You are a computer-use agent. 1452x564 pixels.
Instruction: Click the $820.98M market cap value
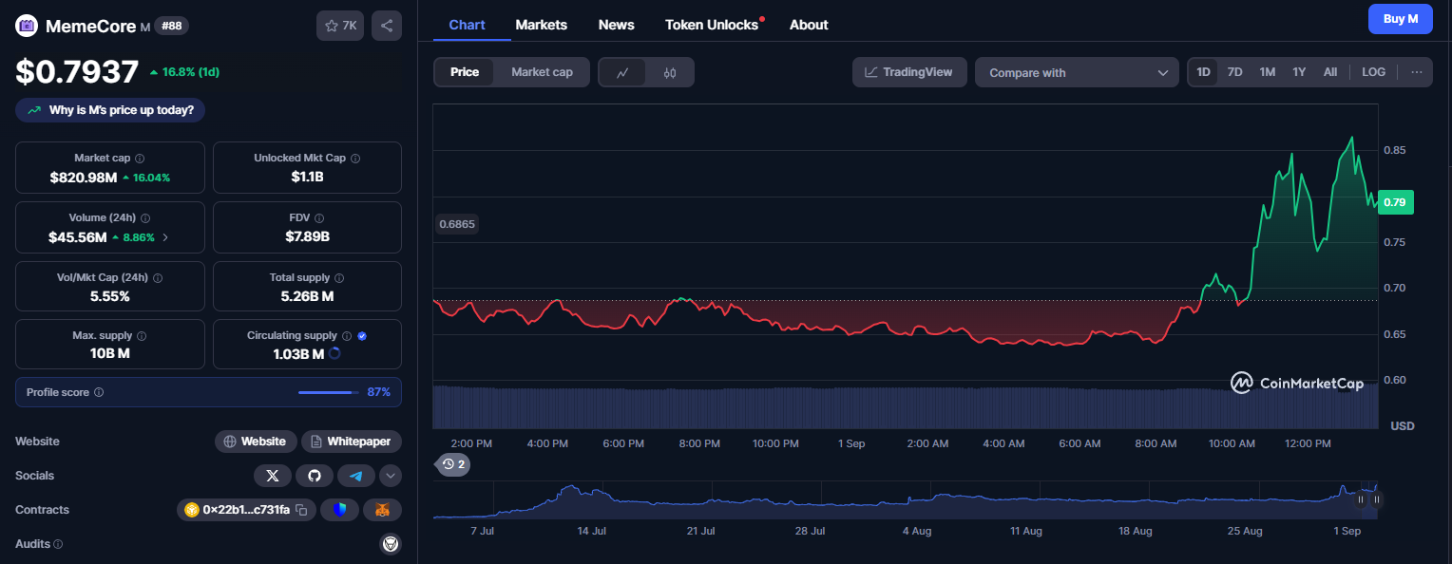(x=84, y=178)
